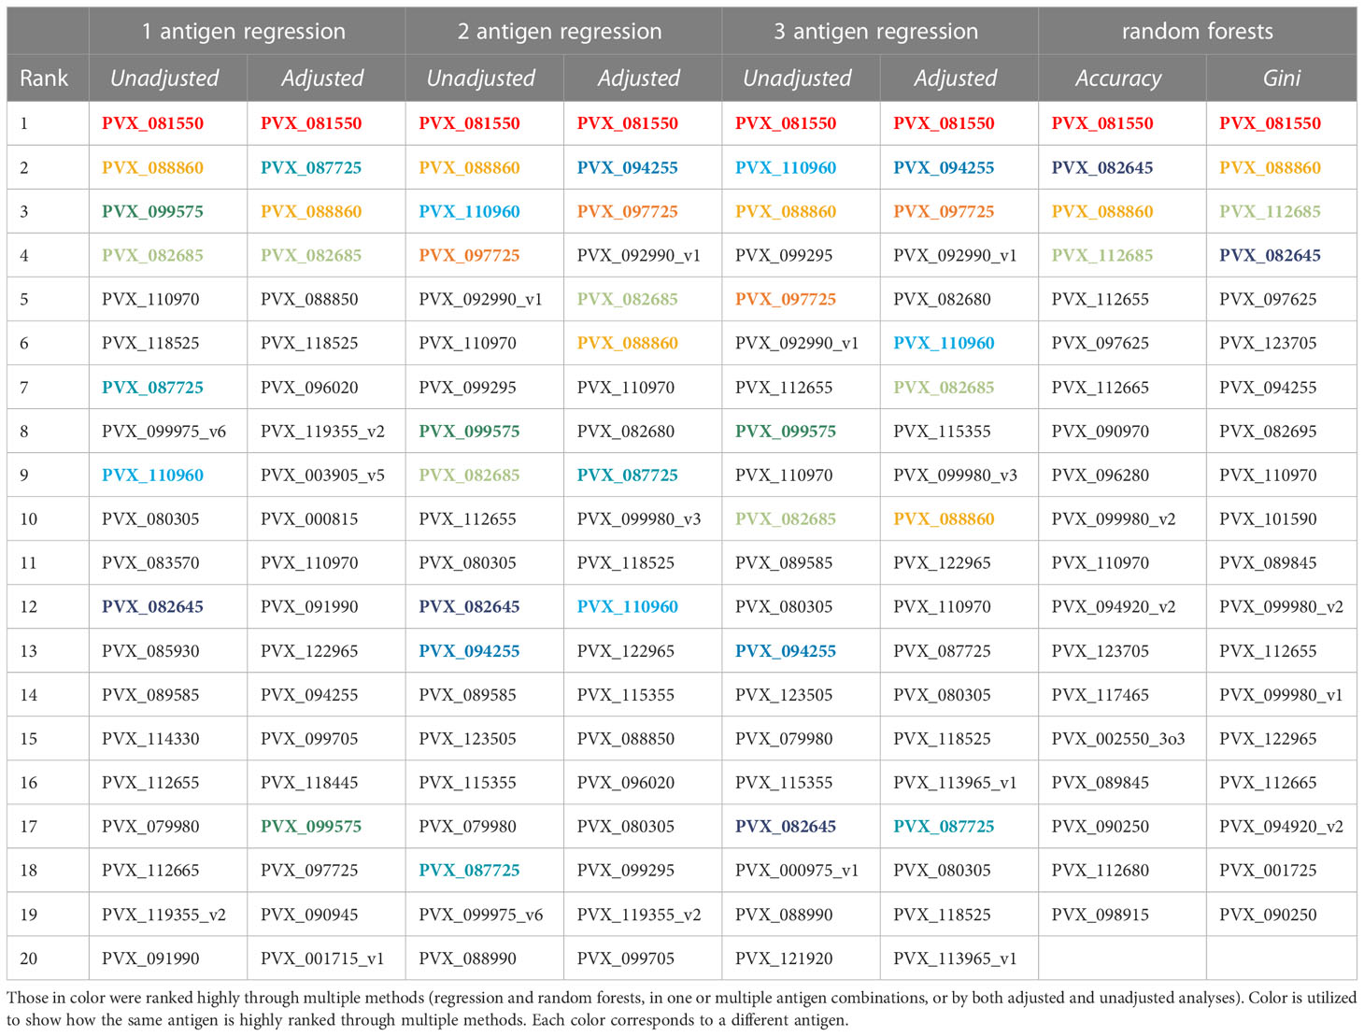This screenshot has width=1364, height=1036.
Task: Select cell PVX_001715_v1
Action: tap(322, 958)
